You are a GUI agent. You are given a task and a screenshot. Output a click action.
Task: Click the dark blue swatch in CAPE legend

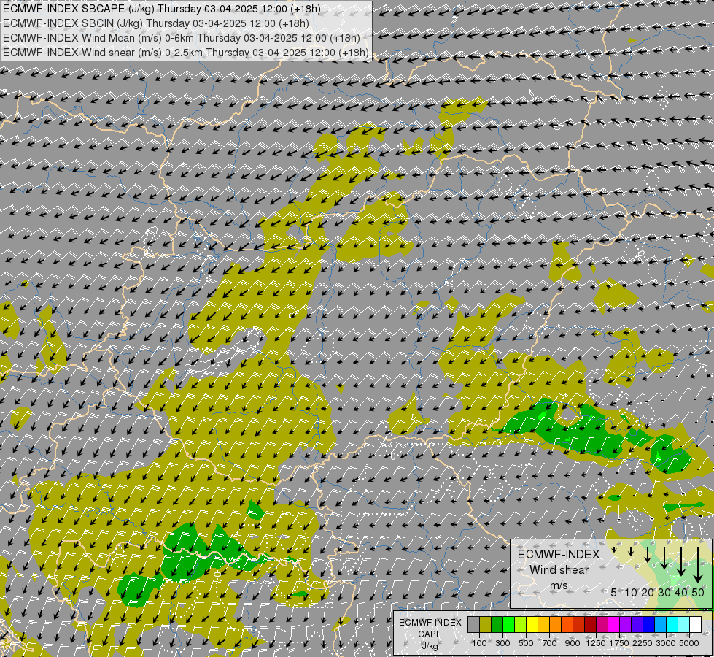(x=649, y=624)
